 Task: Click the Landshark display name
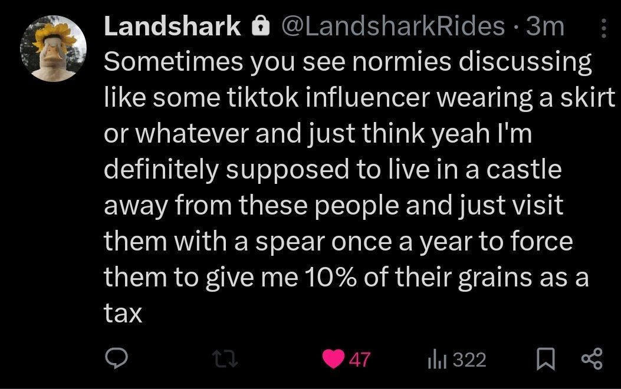(172, 27)
